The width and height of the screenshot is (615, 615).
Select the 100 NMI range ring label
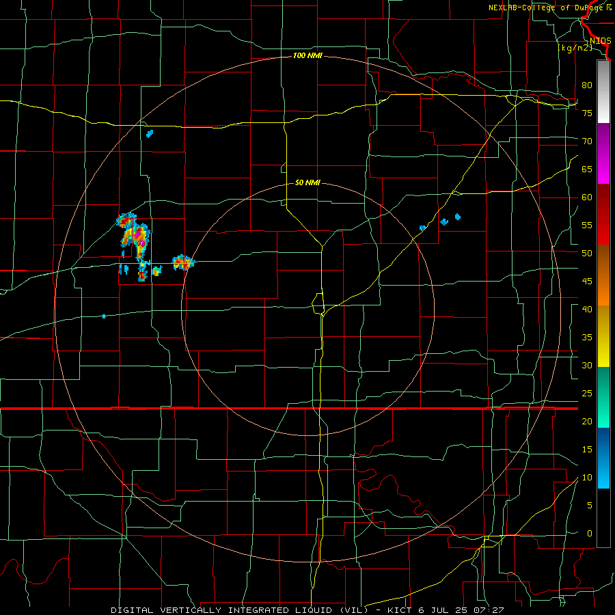pos(307,56)
